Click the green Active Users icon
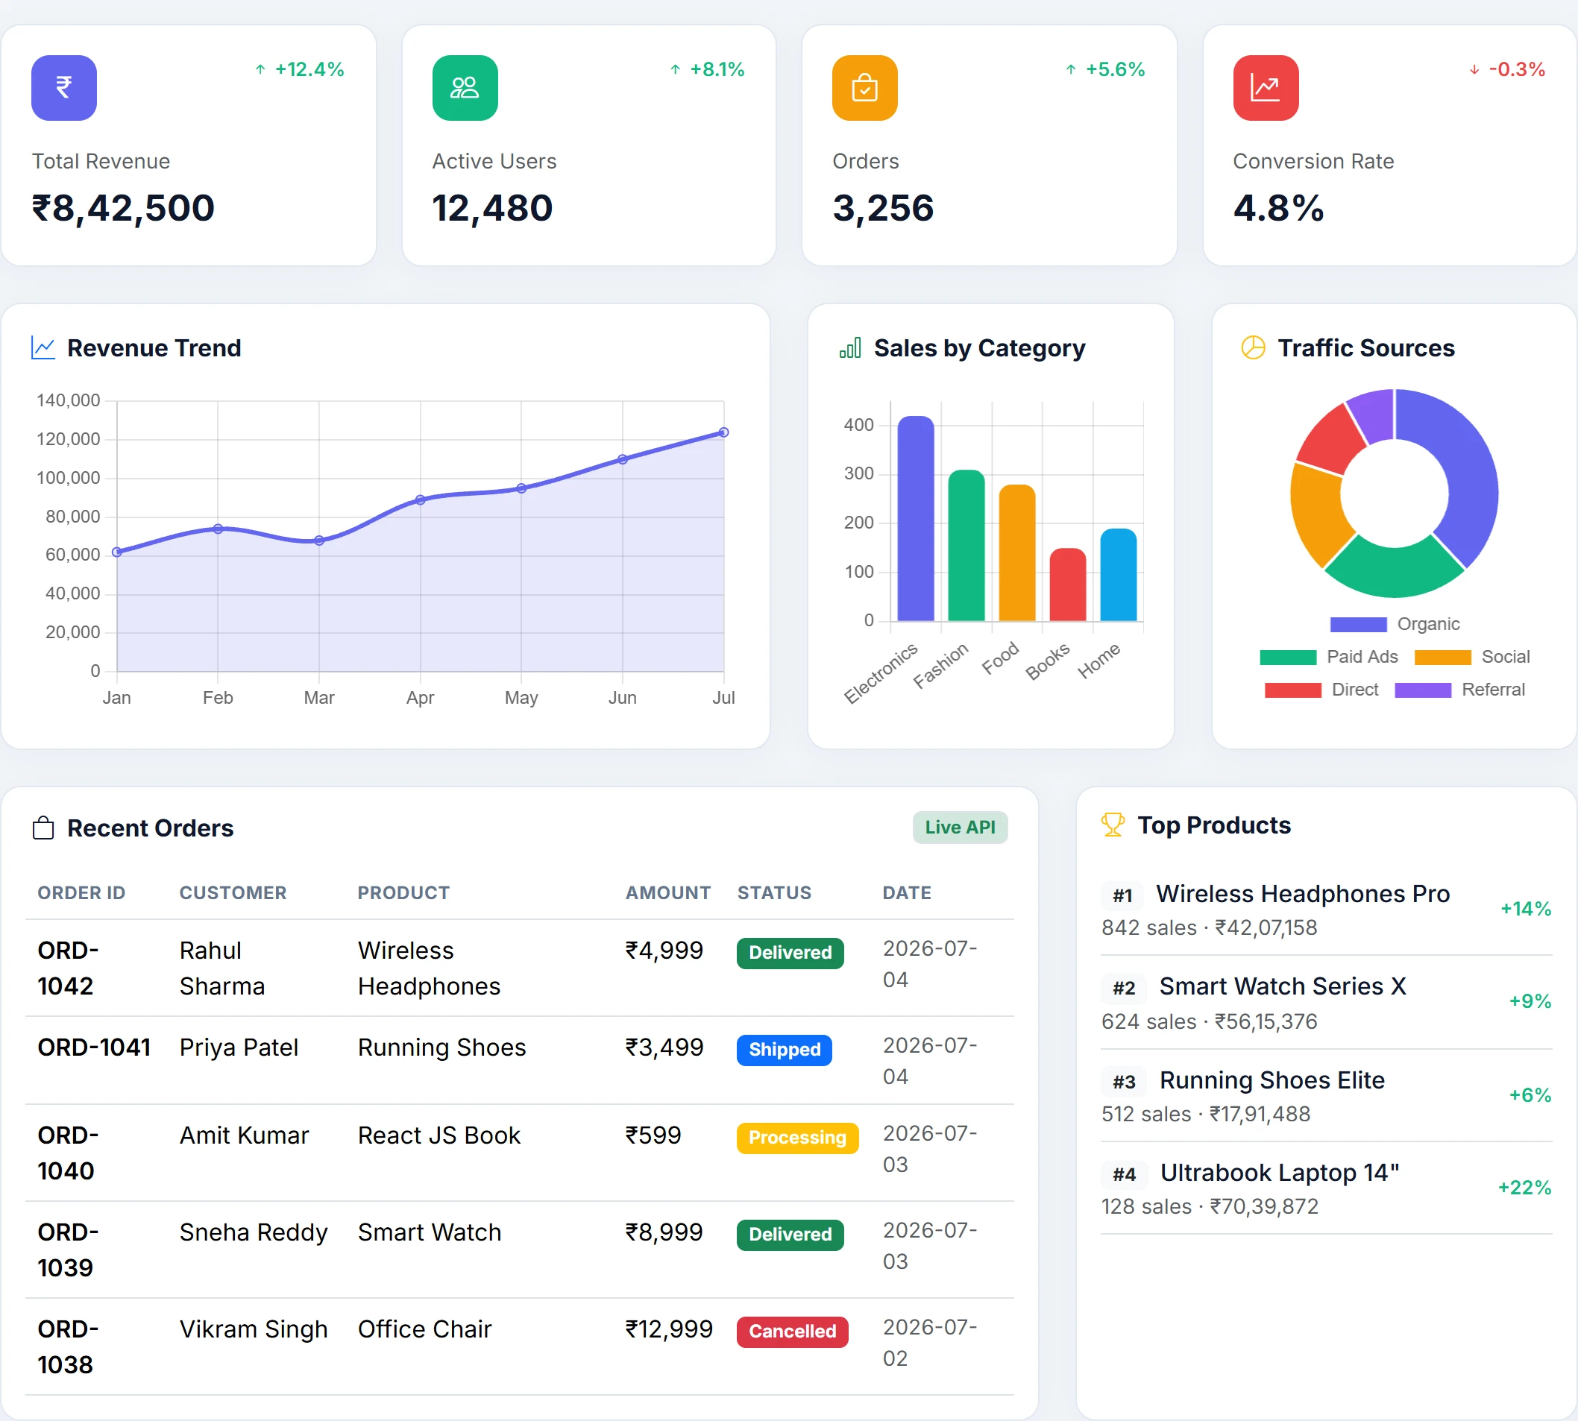The height and width of the screenshot is (1421, 1578). click(x=465, y=87)
